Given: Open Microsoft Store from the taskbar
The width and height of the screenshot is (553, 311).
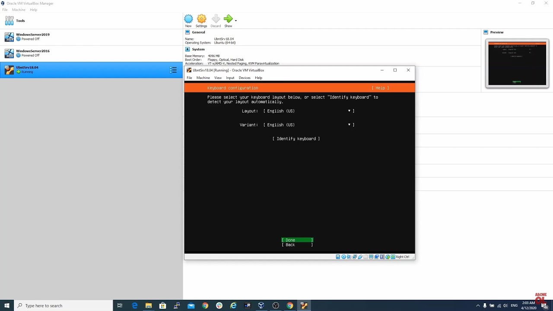Looking at the screenshot, I should (x=163, y=305).
